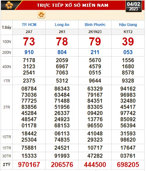
Task: Click the 2TỶ jackpot row label
Action: click(x=6, y=165)
